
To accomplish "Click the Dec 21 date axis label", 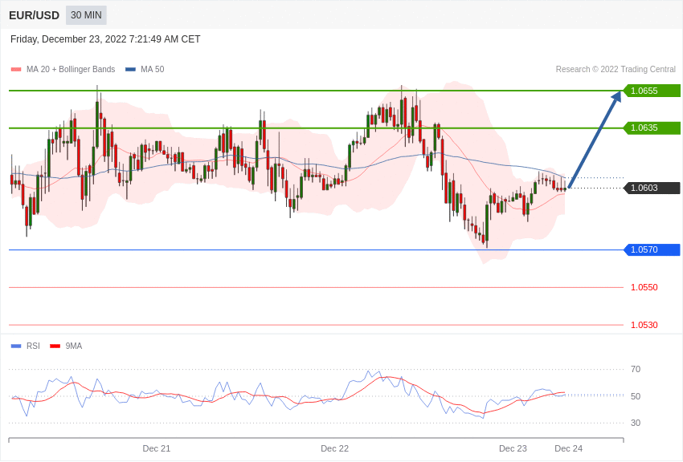I will (157, 448).
